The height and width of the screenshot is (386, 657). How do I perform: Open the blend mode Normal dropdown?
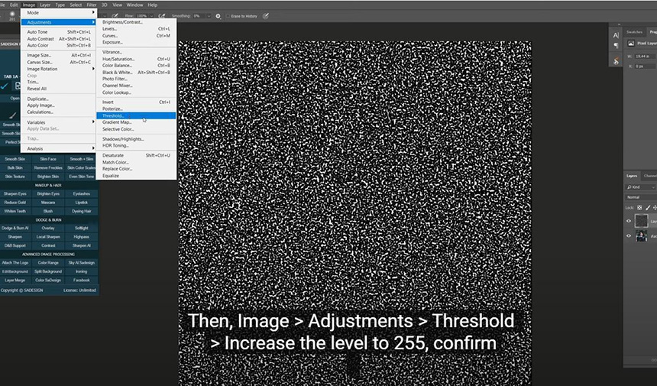click(640, 196)
